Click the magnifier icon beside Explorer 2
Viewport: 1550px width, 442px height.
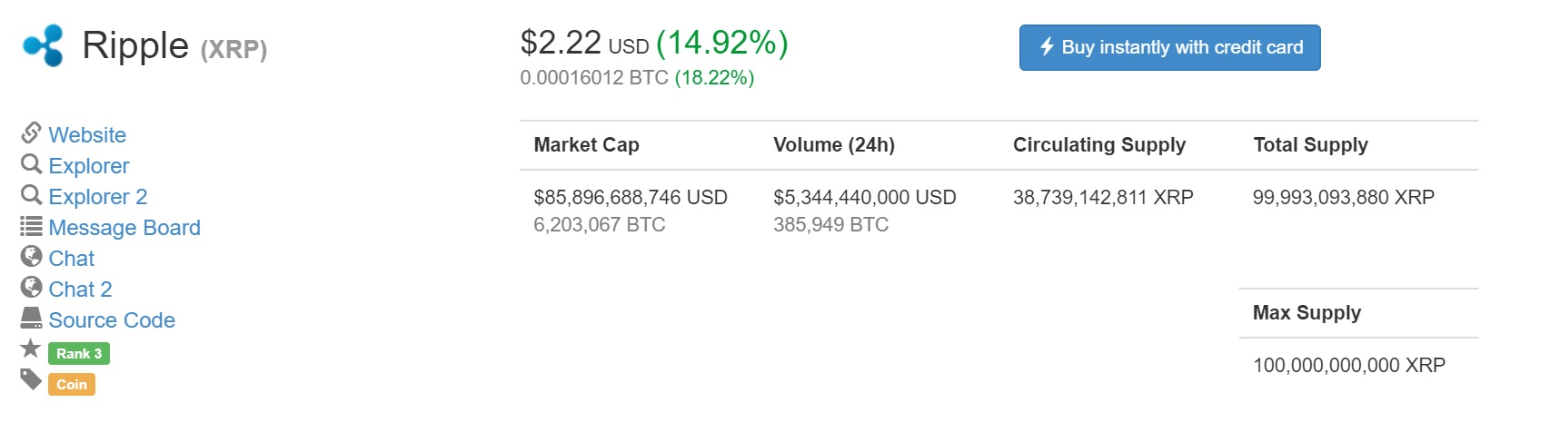pyautogui.click(x=31, y=195)
